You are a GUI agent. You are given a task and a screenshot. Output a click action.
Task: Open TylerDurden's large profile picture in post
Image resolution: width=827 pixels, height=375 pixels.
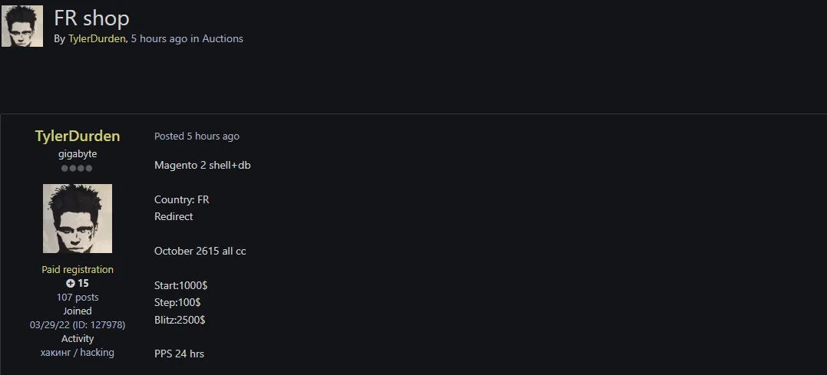78,219
